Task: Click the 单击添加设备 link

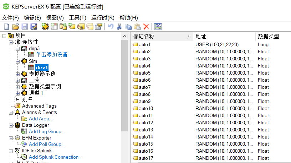Action: tap(53, 55)
